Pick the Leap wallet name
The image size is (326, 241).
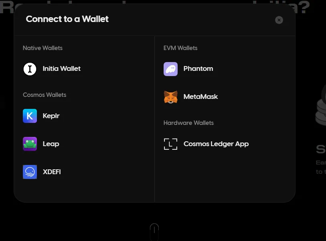pos(51,144)
